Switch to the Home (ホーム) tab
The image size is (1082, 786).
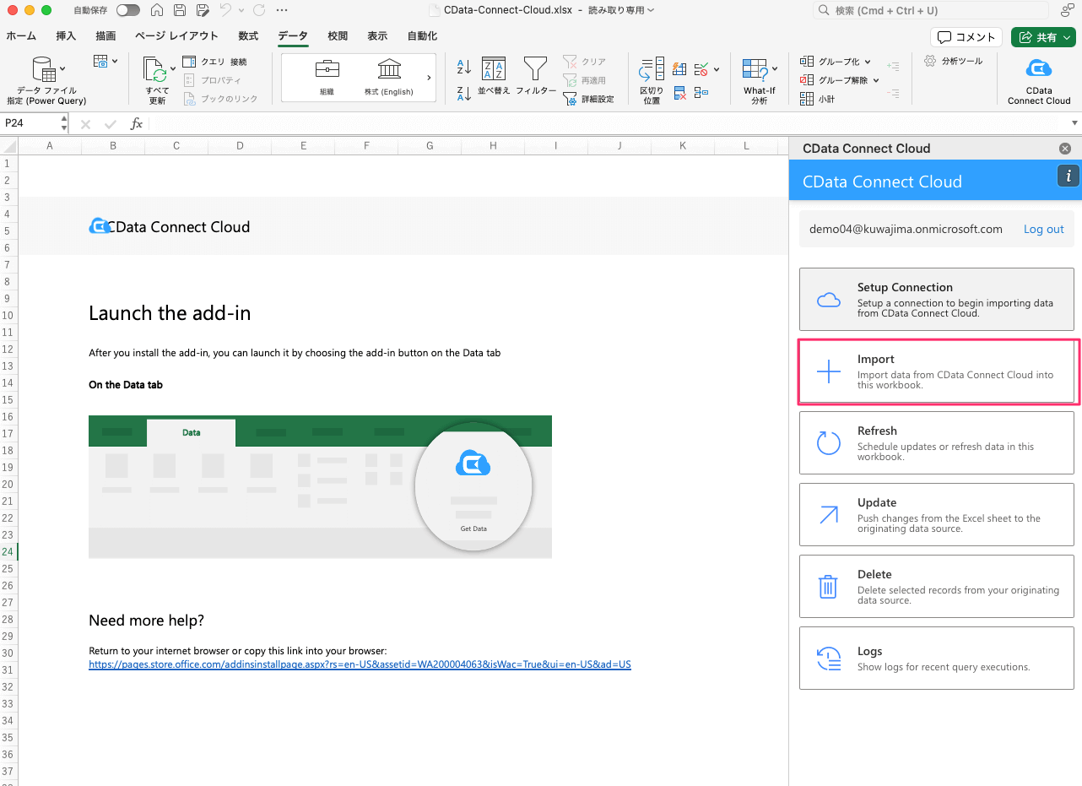[x=21, y=36]
